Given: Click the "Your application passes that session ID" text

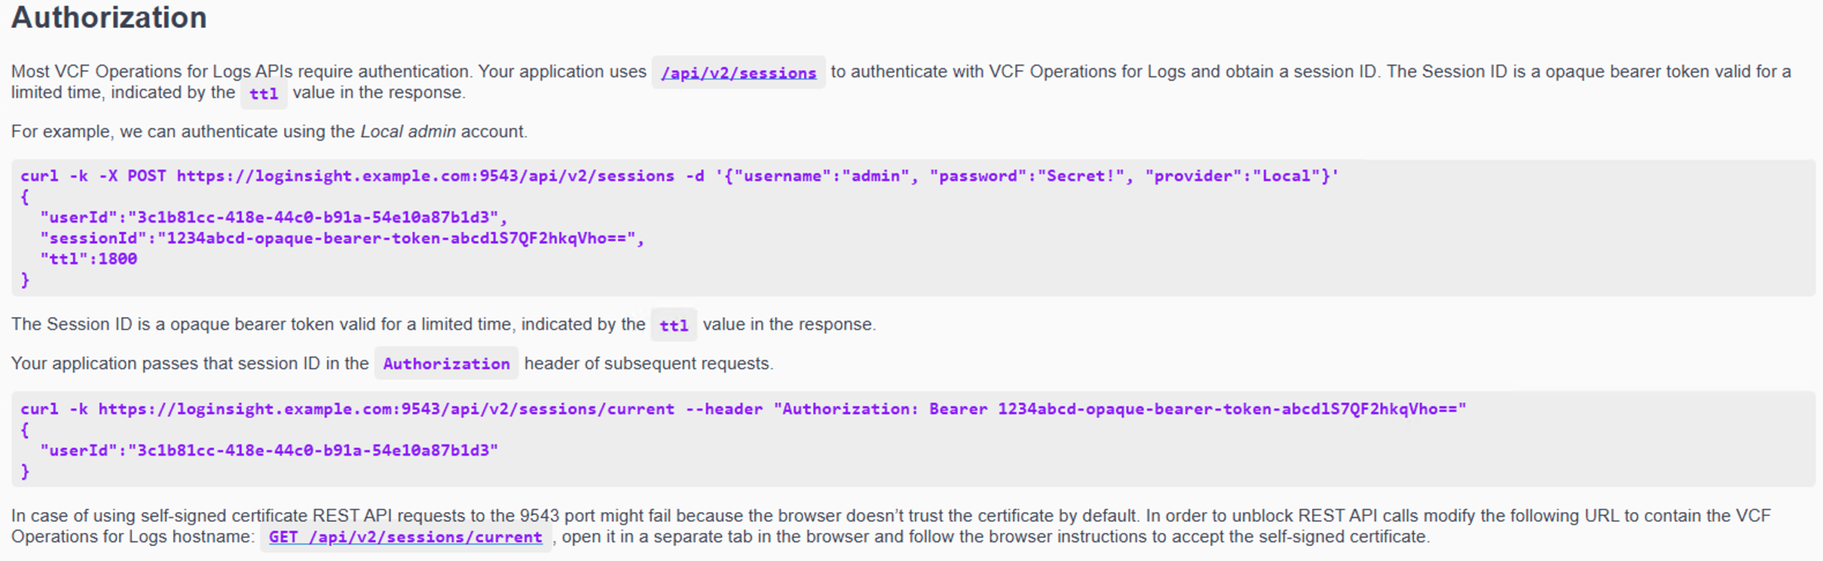Looking at the screenshot, I should [189, 364].
